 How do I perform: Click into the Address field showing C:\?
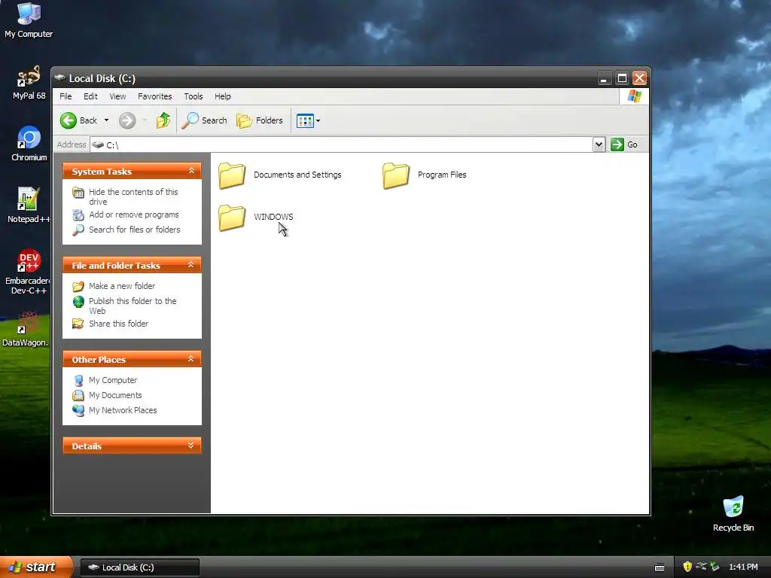pyautogui.click(x=342, y=144)
